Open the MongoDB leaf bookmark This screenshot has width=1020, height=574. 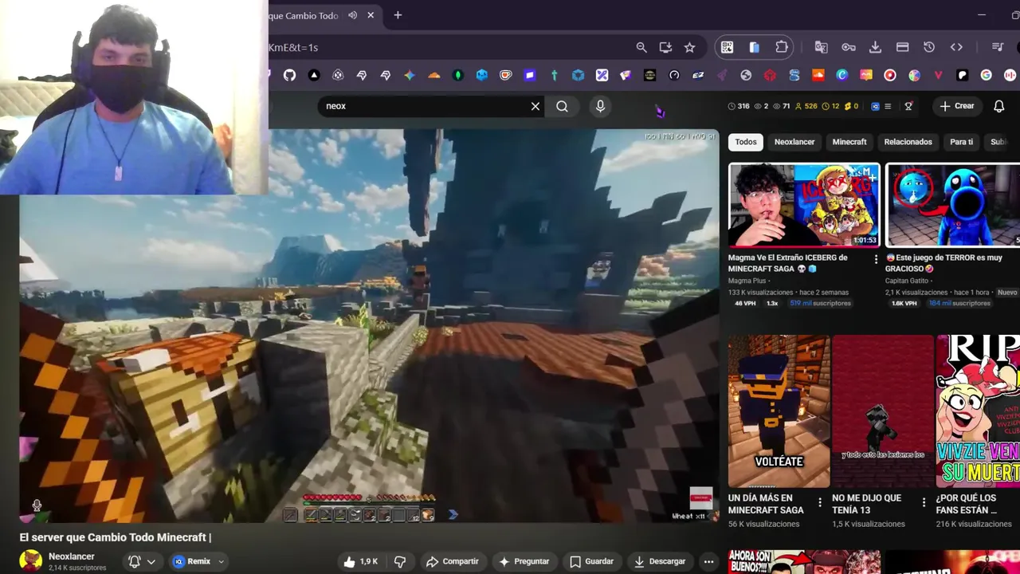[457, 75]
